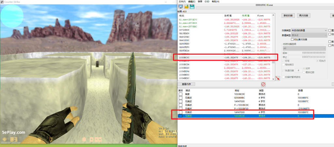Screen dimensions: 334x147
Task: Click red arrow to add address to list
Action: [278, 78]
